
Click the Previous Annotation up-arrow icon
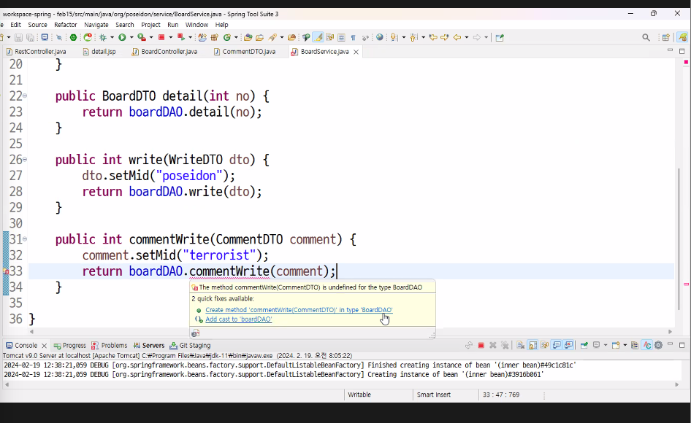coord(413,37)
